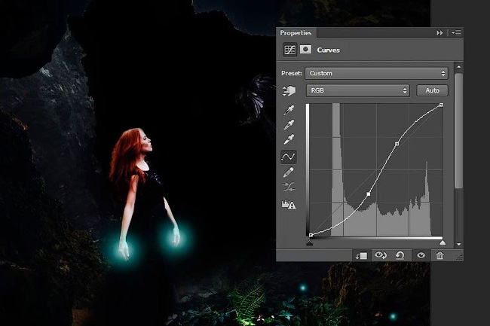Image resolution: width=490 pixels, height=326 pixels.
Task: Click the panel resize grip corner
Action: (459, 257)
